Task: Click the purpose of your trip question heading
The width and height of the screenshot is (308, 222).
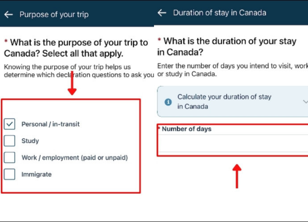Action: [76, 48]
